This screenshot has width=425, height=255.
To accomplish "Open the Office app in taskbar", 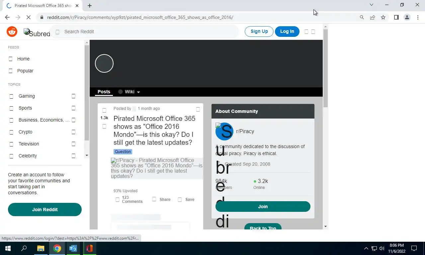I will coord(89,248).
